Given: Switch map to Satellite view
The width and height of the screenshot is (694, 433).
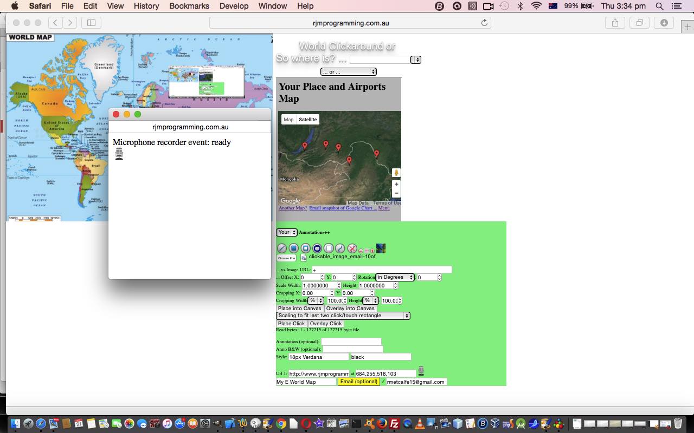Looking at the screenshot, I should click(x=307, y=120).
